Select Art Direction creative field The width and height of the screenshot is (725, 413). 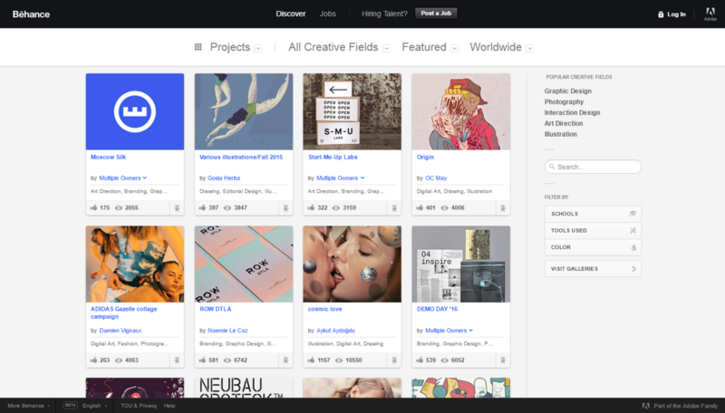[564, 123]
